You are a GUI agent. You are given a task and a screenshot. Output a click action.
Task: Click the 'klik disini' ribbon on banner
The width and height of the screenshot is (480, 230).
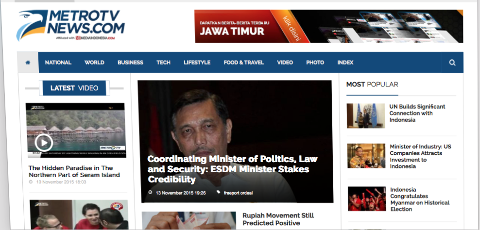pyautogui.click(x=291, y=29)
